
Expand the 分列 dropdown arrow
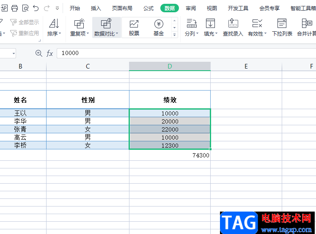(x=197, y=33)
